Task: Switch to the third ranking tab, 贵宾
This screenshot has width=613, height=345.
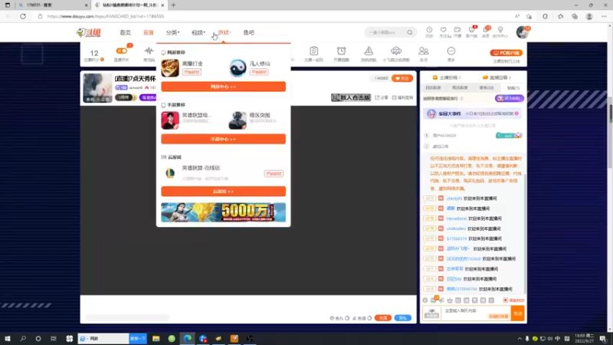Action: click(x=487, y=88)
